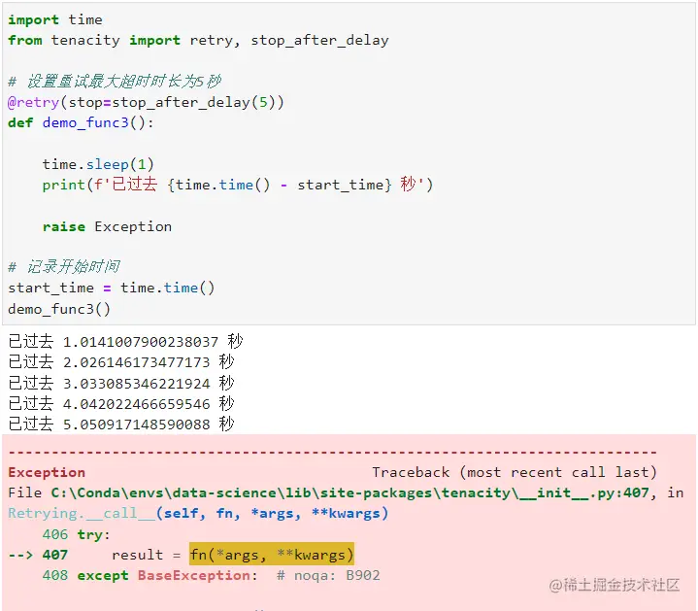Click the 'def demo_func3():' line
This screenshot has height=611, width=698.
pyautogui.click(x=81, y=122)
